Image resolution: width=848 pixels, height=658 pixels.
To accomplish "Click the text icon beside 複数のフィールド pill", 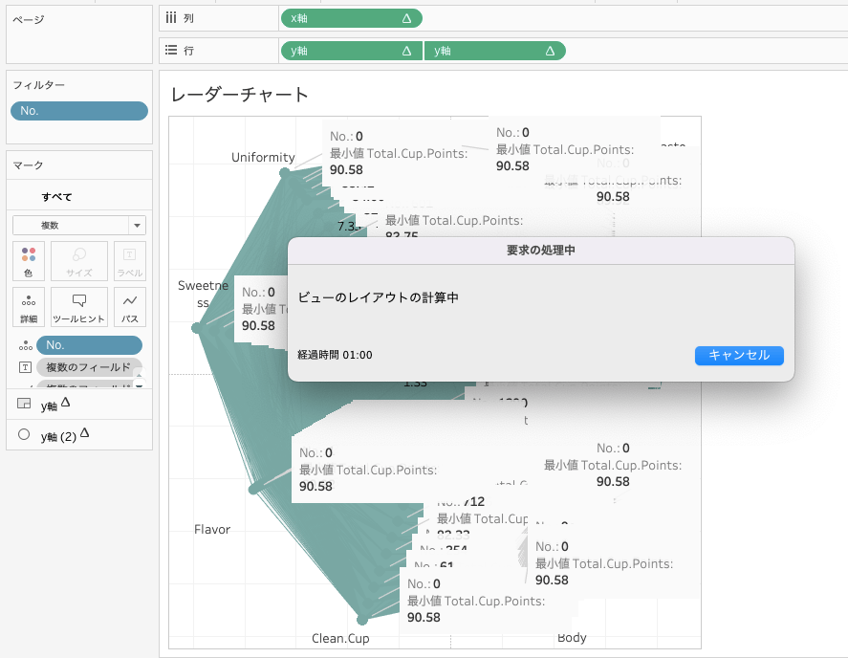I will point(26,367).
